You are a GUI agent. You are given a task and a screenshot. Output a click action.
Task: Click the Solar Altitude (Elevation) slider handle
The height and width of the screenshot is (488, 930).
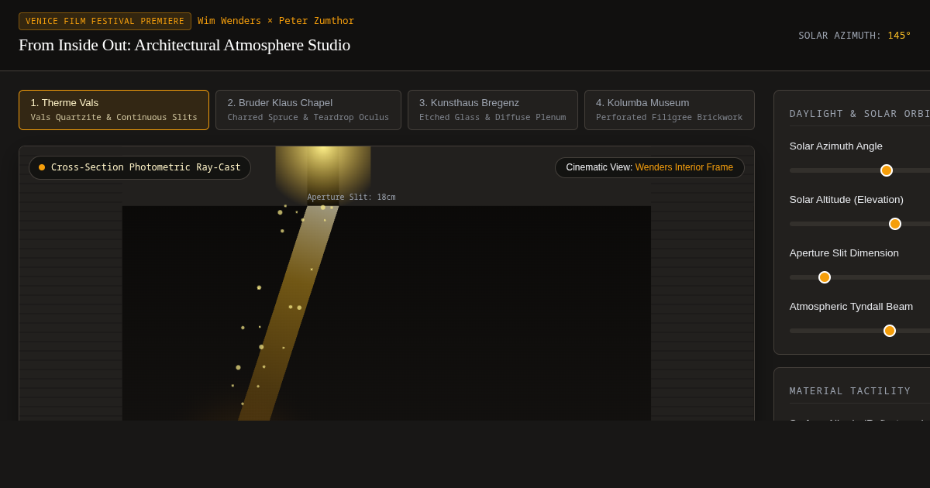pos(895,224)
